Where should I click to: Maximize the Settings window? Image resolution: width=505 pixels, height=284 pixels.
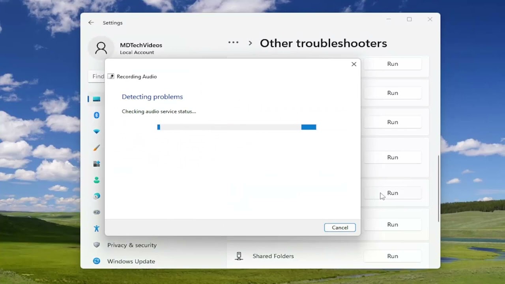click(409, 19)
